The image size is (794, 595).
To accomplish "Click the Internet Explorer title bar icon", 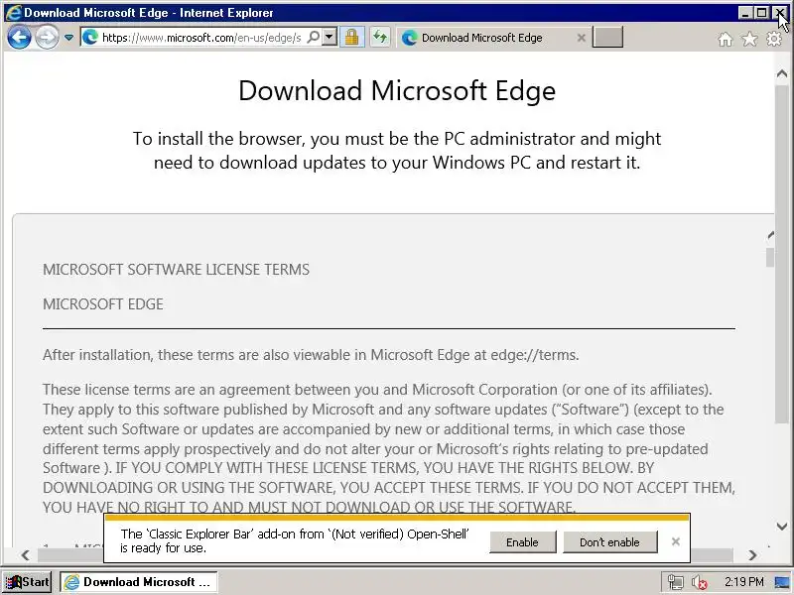I will [13, 13].
